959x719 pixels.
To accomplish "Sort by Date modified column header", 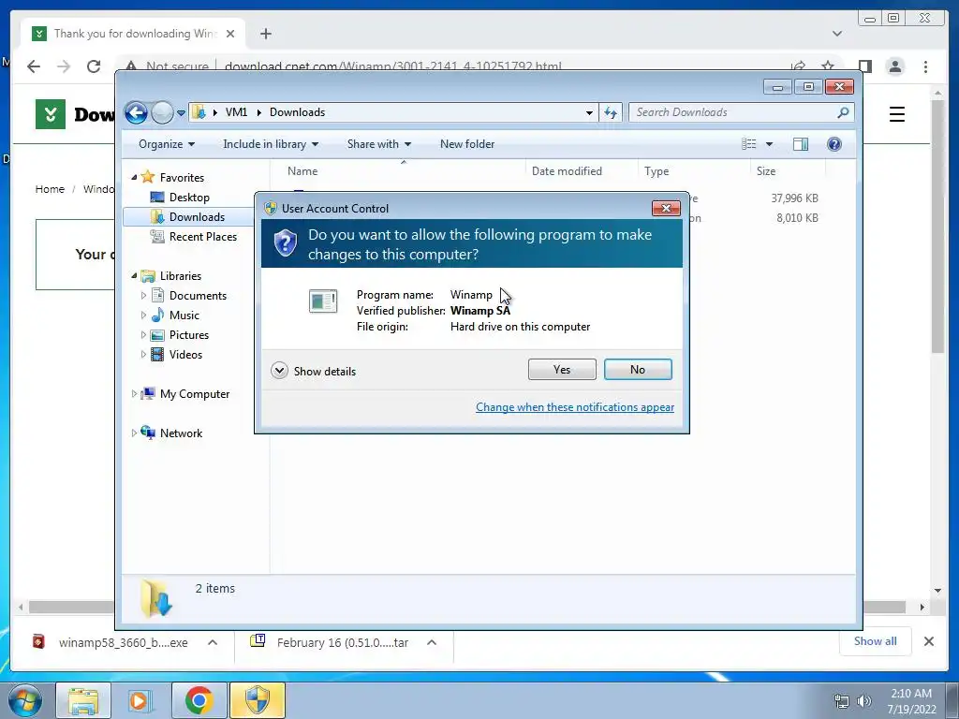I will 581,171.
